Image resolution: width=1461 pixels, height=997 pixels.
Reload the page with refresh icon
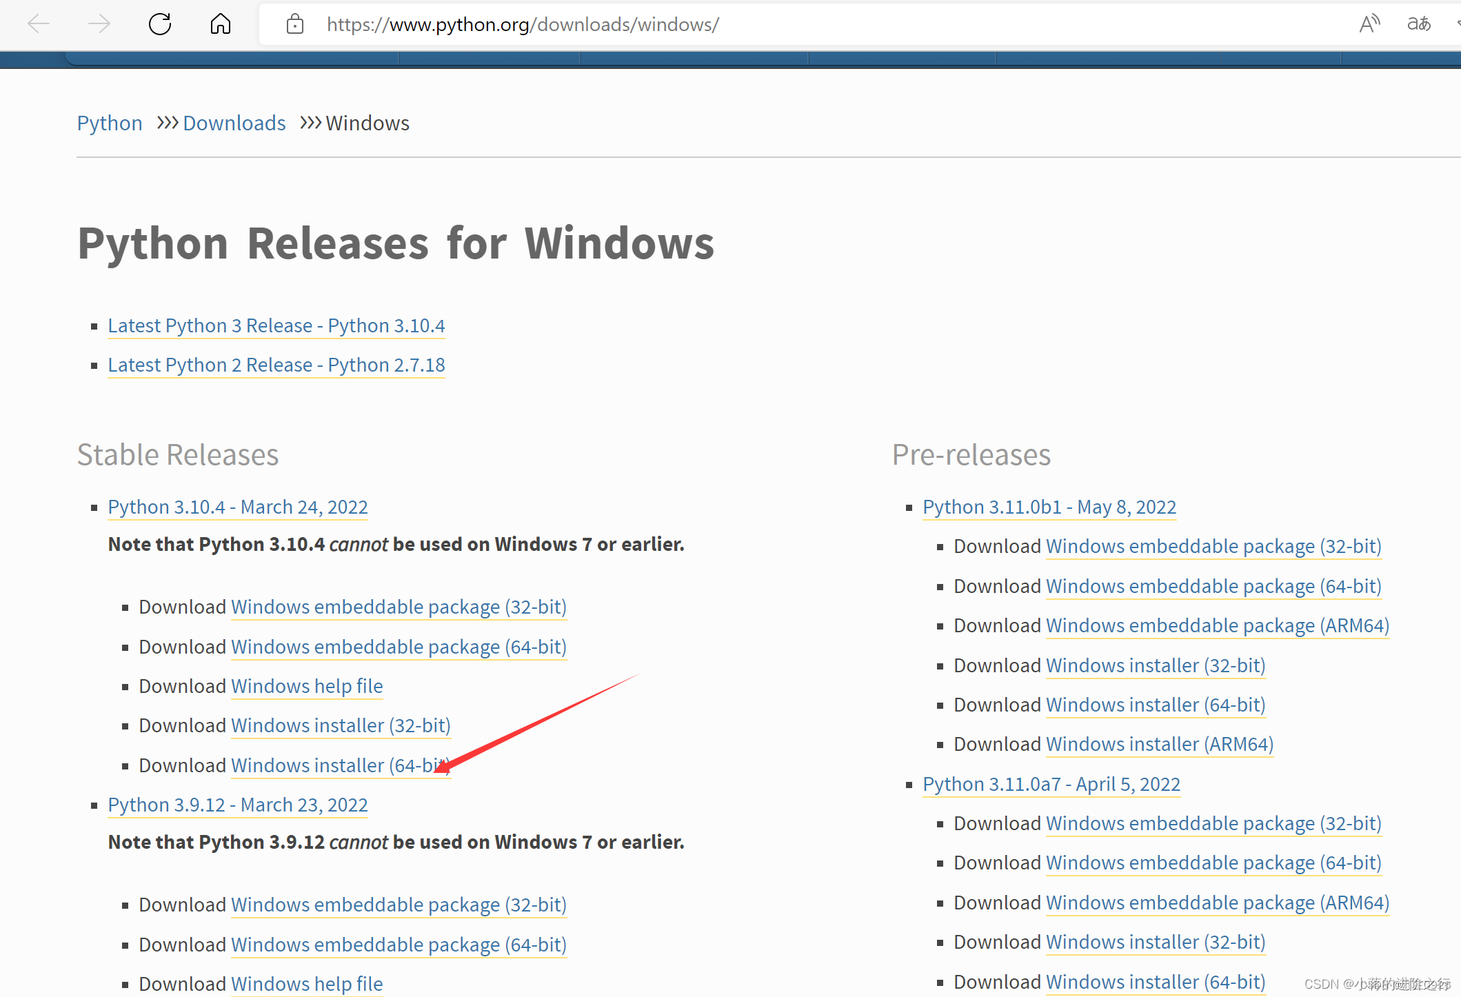(160, 24)
